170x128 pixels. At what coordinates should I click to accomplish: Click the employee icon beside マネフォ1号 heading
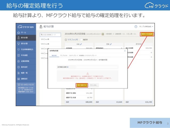pyautogui.click(x=66, y=40)
